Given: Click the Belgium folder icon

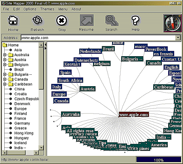Looking at the screenshot, I should click(x=11, y=65).
